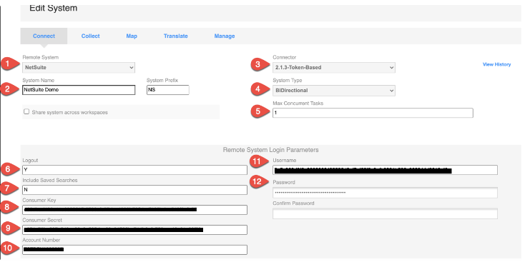
Task: Click the Edit System heading
Action: pyautogui.click(x=54, y=8)
